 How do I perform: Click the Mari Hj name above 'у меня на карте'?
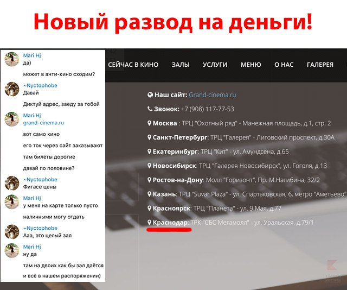pyautogui.click(x=32, y=198)
